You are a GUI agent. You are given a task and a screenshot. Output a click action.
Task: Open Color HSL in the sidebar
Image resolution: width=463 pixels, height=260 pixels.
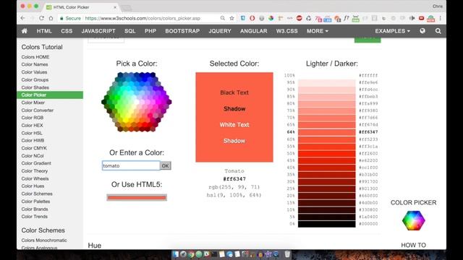[x=32, y=133]
